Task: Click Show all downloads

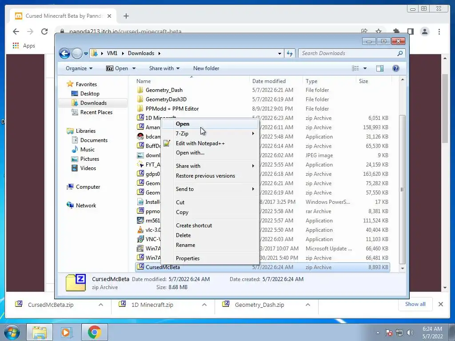Action: (x=415, y=304)
